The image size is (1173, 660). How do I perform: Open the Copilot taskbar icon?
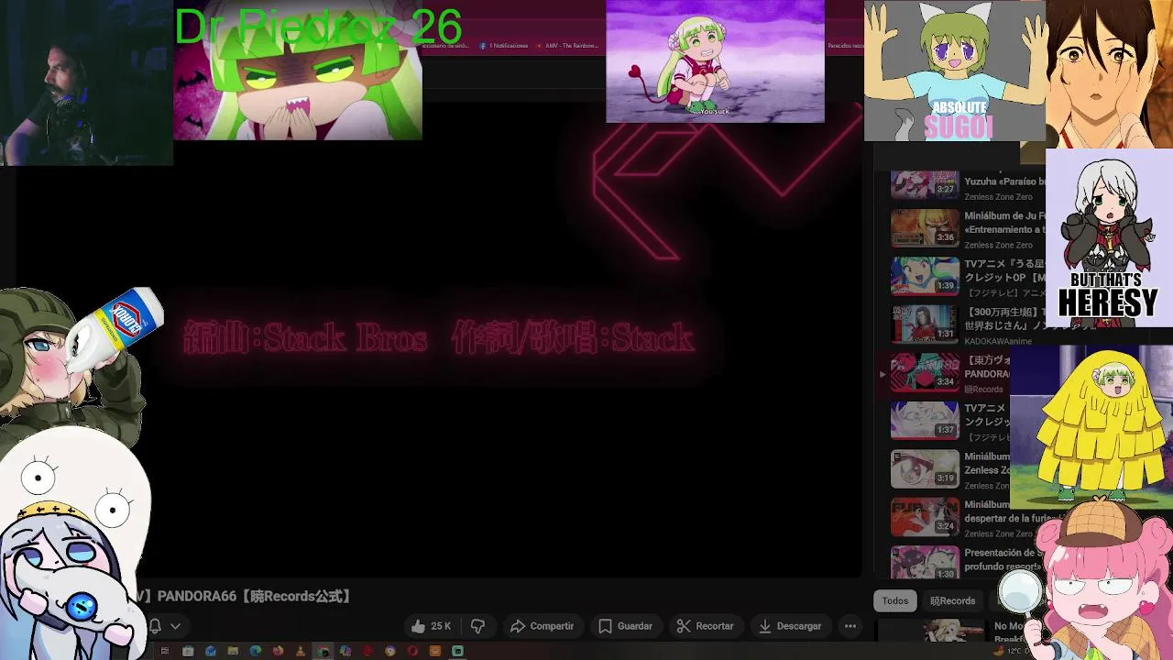tap(345, 651)
